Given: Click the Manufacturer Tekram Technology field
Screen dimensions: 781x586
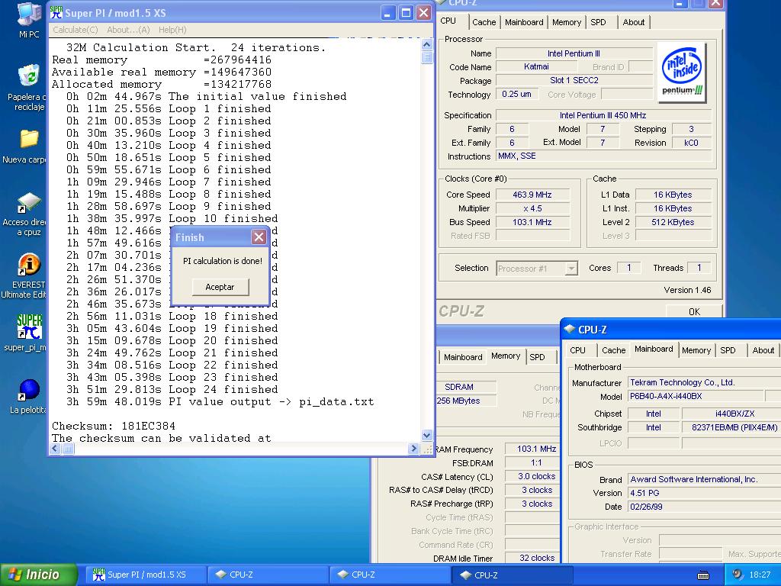Looking at the screenshot, I should [x=703, y=383].
